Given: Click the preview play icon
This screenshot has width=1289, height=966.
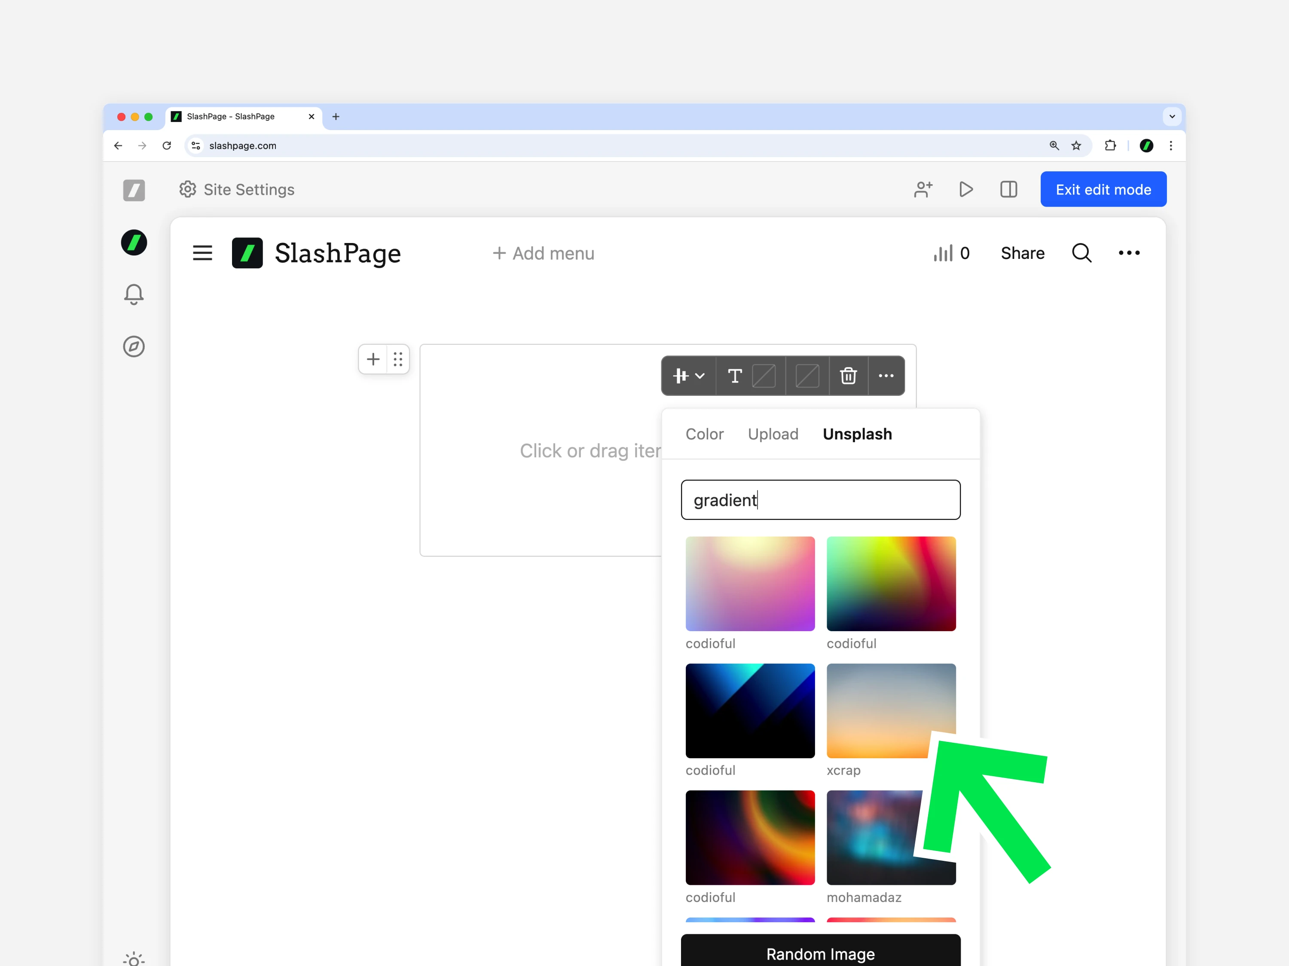Looking at the screenshot, I should [965, 189].
